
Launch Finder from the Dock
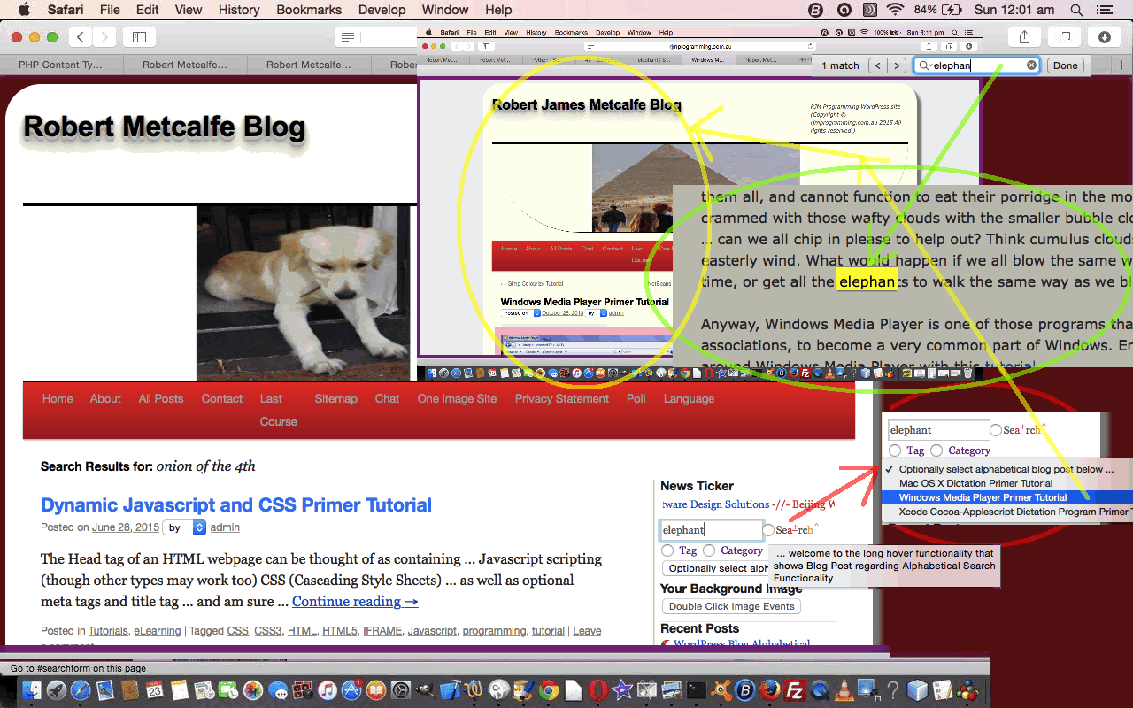33,690
